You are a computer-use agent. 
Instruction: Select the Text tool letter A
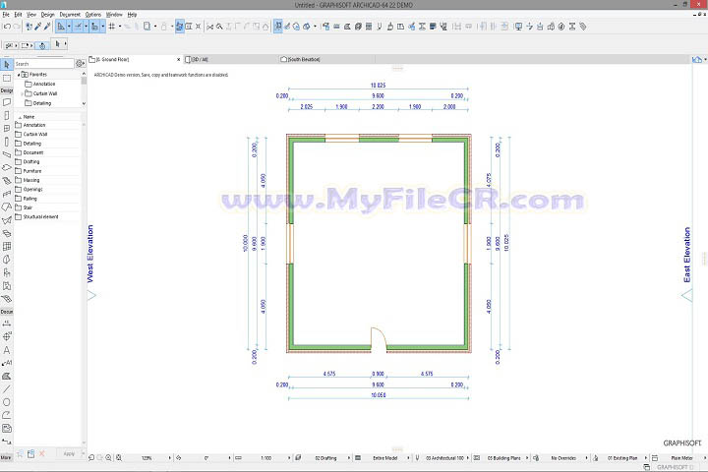tap(6, 350)
